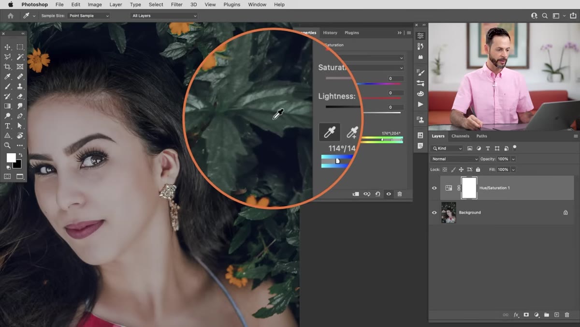Viewport: 580px width, 327px height.
Task: Select the Rectangular Marquee tool
Action: 20,47
